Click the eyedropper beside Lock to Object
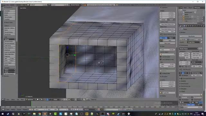This screenshot has width=206, height=116. click(x=174, y=54)
